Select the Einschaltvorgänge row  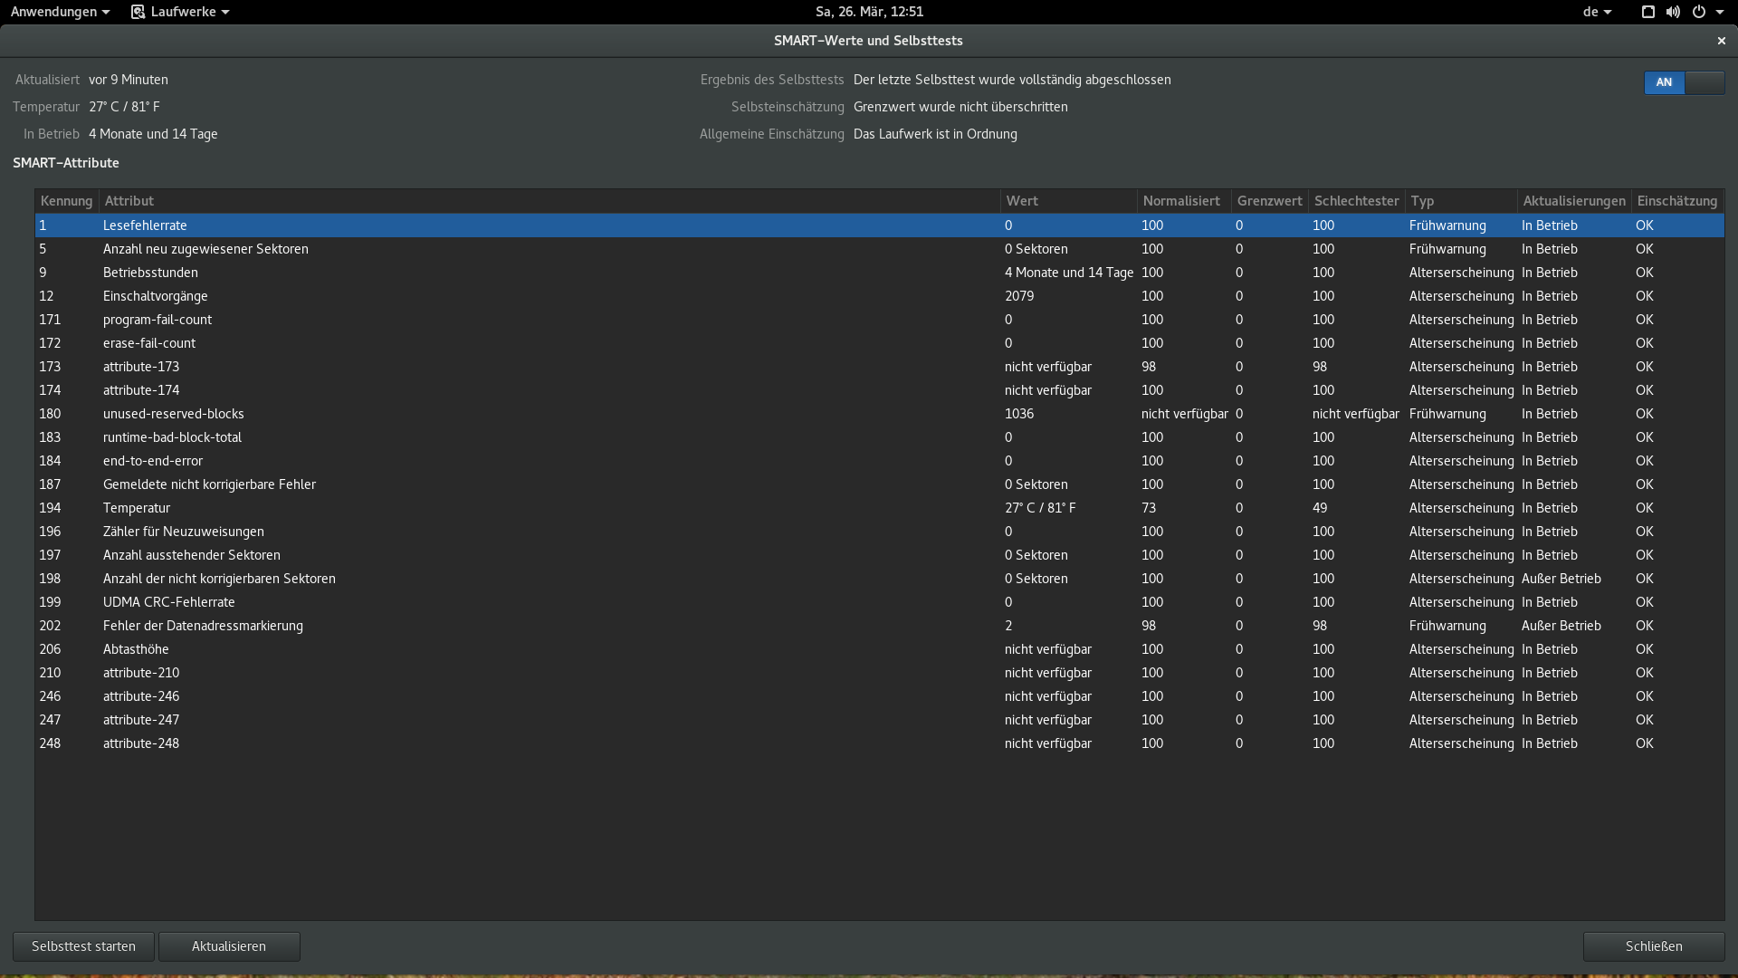pos(155,296)
